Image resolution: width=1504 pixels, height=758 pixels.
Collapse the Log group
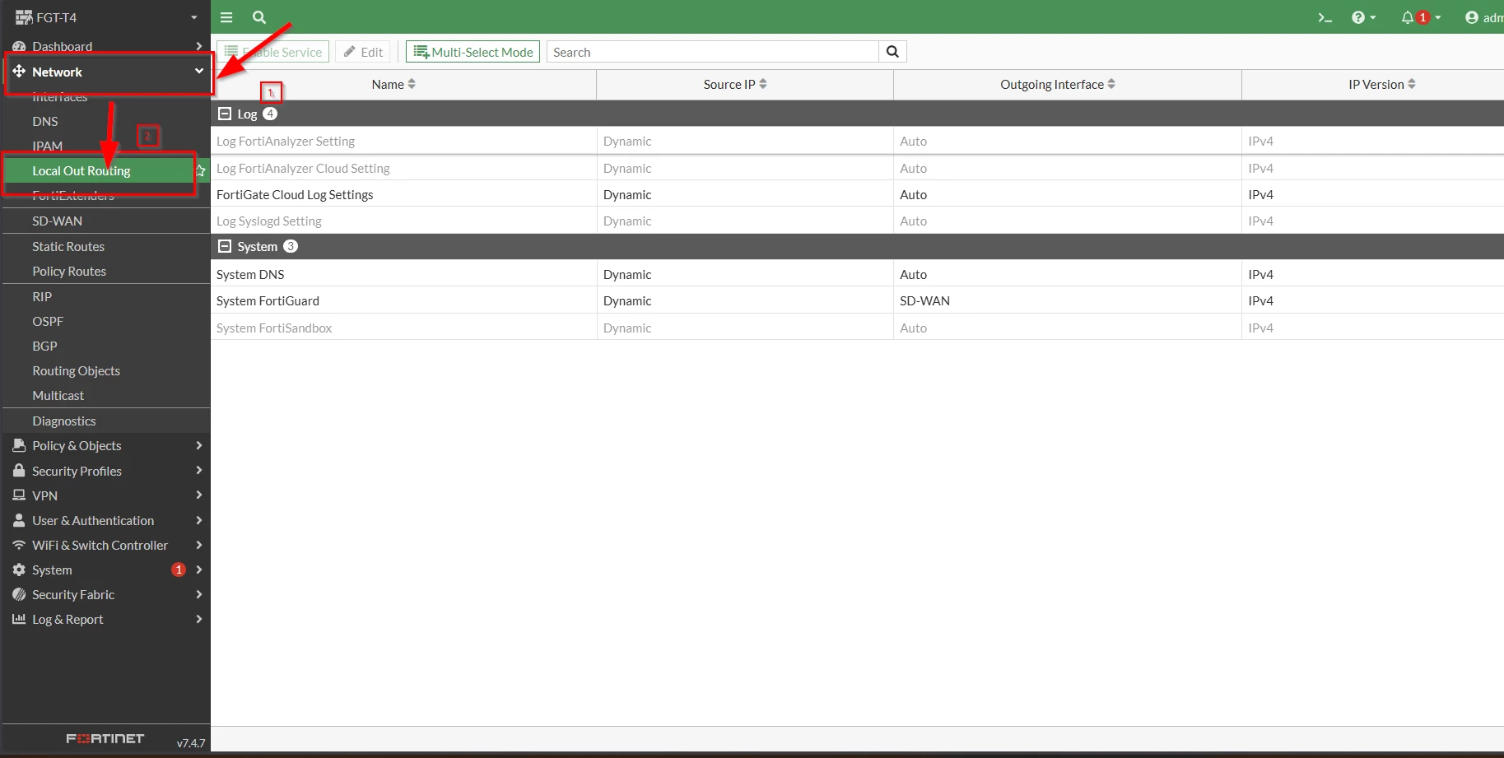[225, 114]
